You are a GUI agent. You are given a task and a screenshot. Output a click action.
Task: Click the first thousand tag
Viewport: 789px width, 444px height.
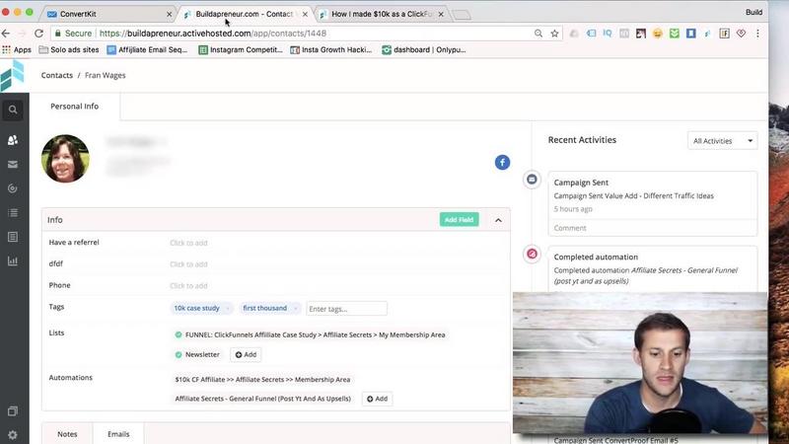coord(264,308)
